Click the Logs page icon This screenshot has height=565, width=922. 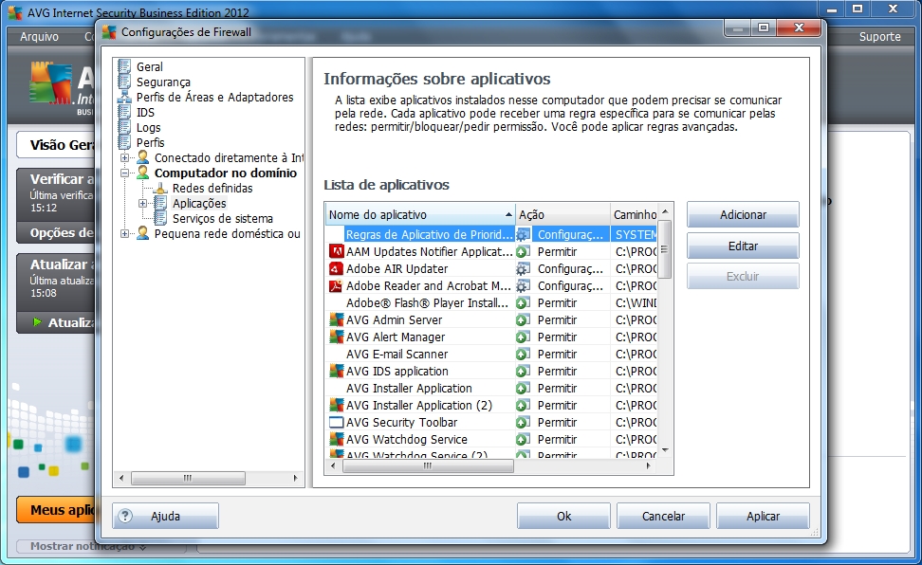tap(124, 127)
